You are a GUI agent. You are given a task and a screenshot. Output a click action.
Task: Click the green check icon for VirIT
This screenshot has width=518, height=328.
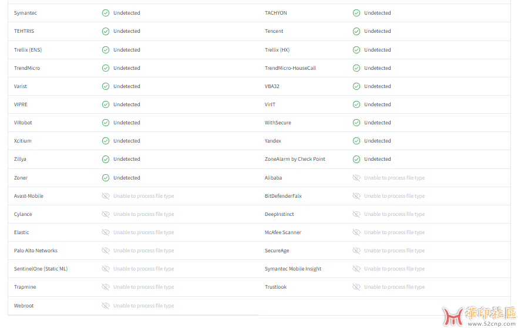coord(356,104)
